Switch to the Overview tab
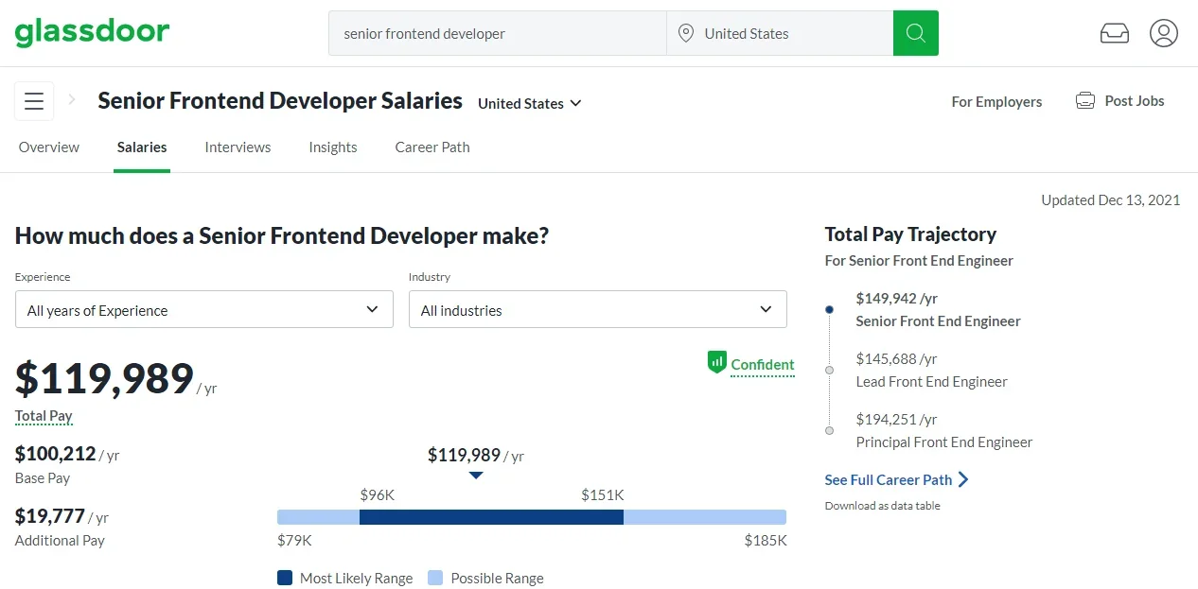The image size is (1198, 589). (x=49, y=147)
